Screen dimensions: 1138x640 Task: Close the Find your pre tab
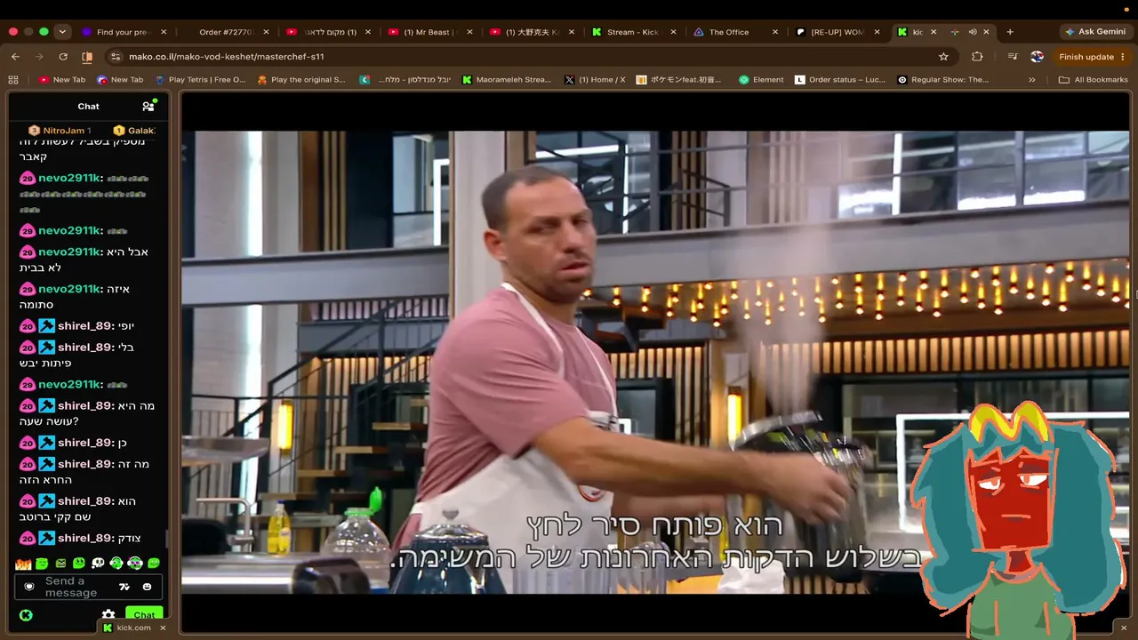pyautogui.click(x=164, y=32)
